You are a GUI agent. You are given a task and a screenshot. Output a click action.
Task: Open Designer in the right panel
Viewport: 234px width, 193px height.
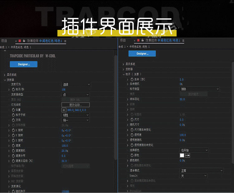click(142, 54)
